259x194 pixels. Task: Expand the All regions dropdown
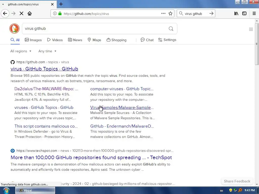[x=21, y=51]
